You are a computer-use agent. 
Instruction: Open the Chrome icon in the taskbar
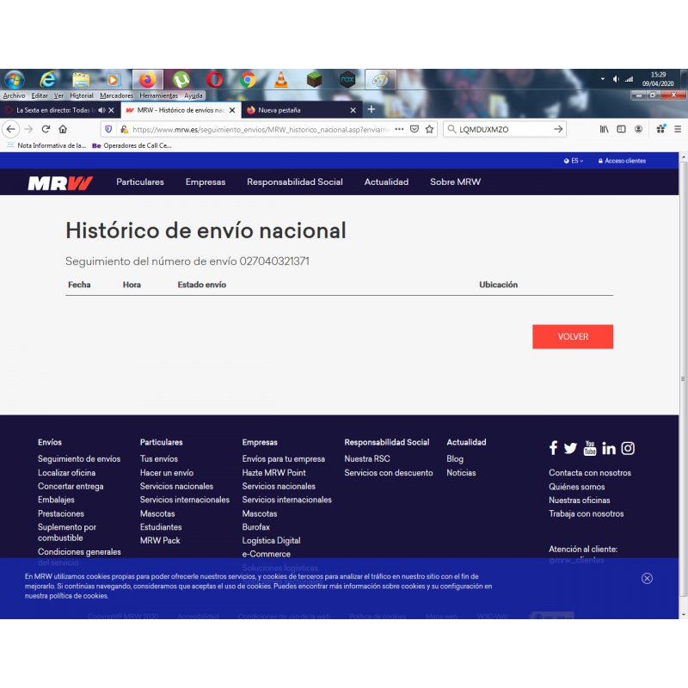[x=248, y=80]
